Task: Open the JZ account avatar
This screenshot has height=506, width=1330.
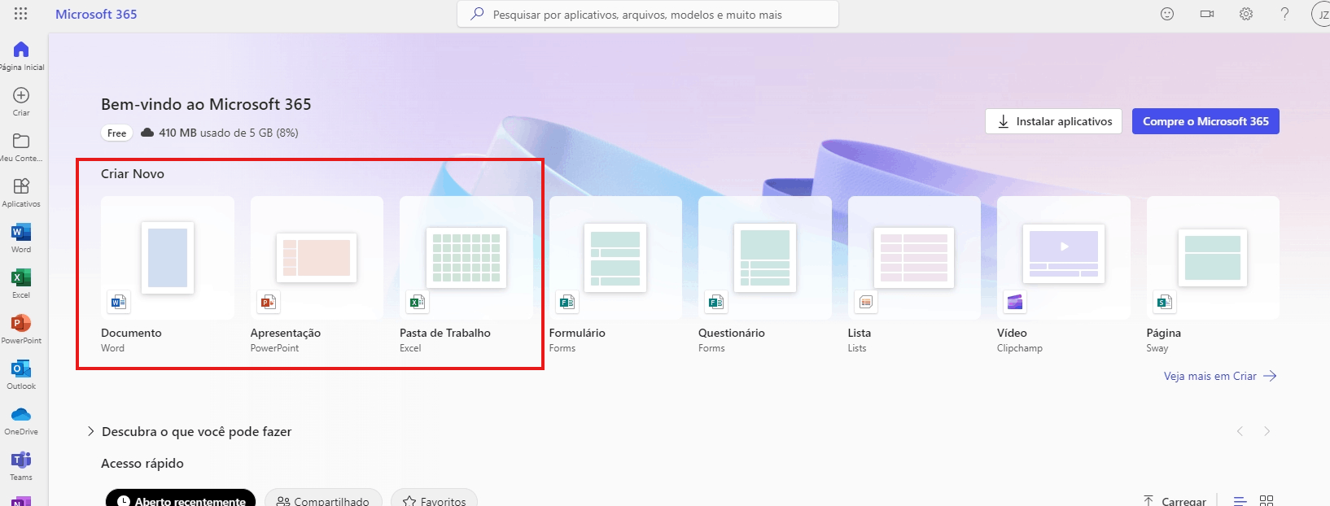Action: (x=1321, y=15)
